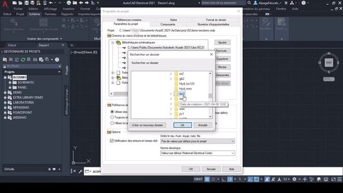343x193 pixels.
Task: Open the Rapports ribbon tab
Action: click(67, 14)
